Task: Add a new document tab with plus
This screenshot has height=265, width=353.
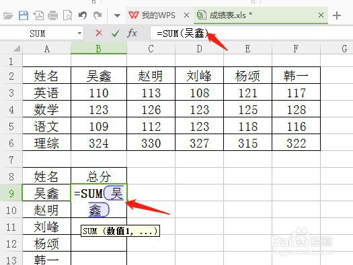Action: (337, 15)
